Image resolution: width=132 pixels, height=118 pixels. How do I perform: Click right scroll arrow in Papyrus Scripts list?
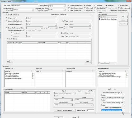(x=116, y=63)
